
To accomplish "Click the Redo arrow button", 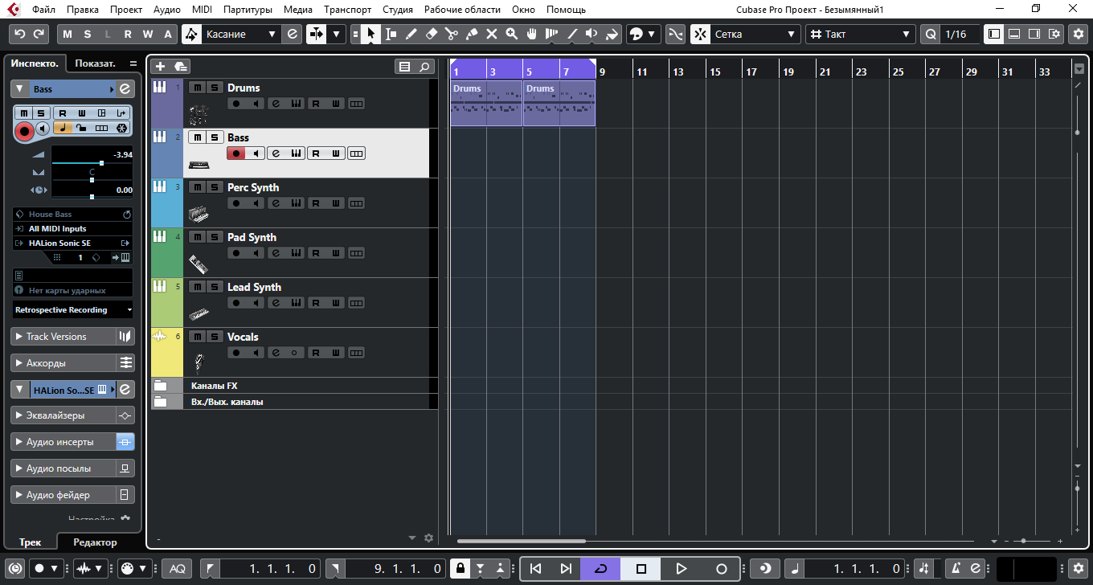I will 39,35.
